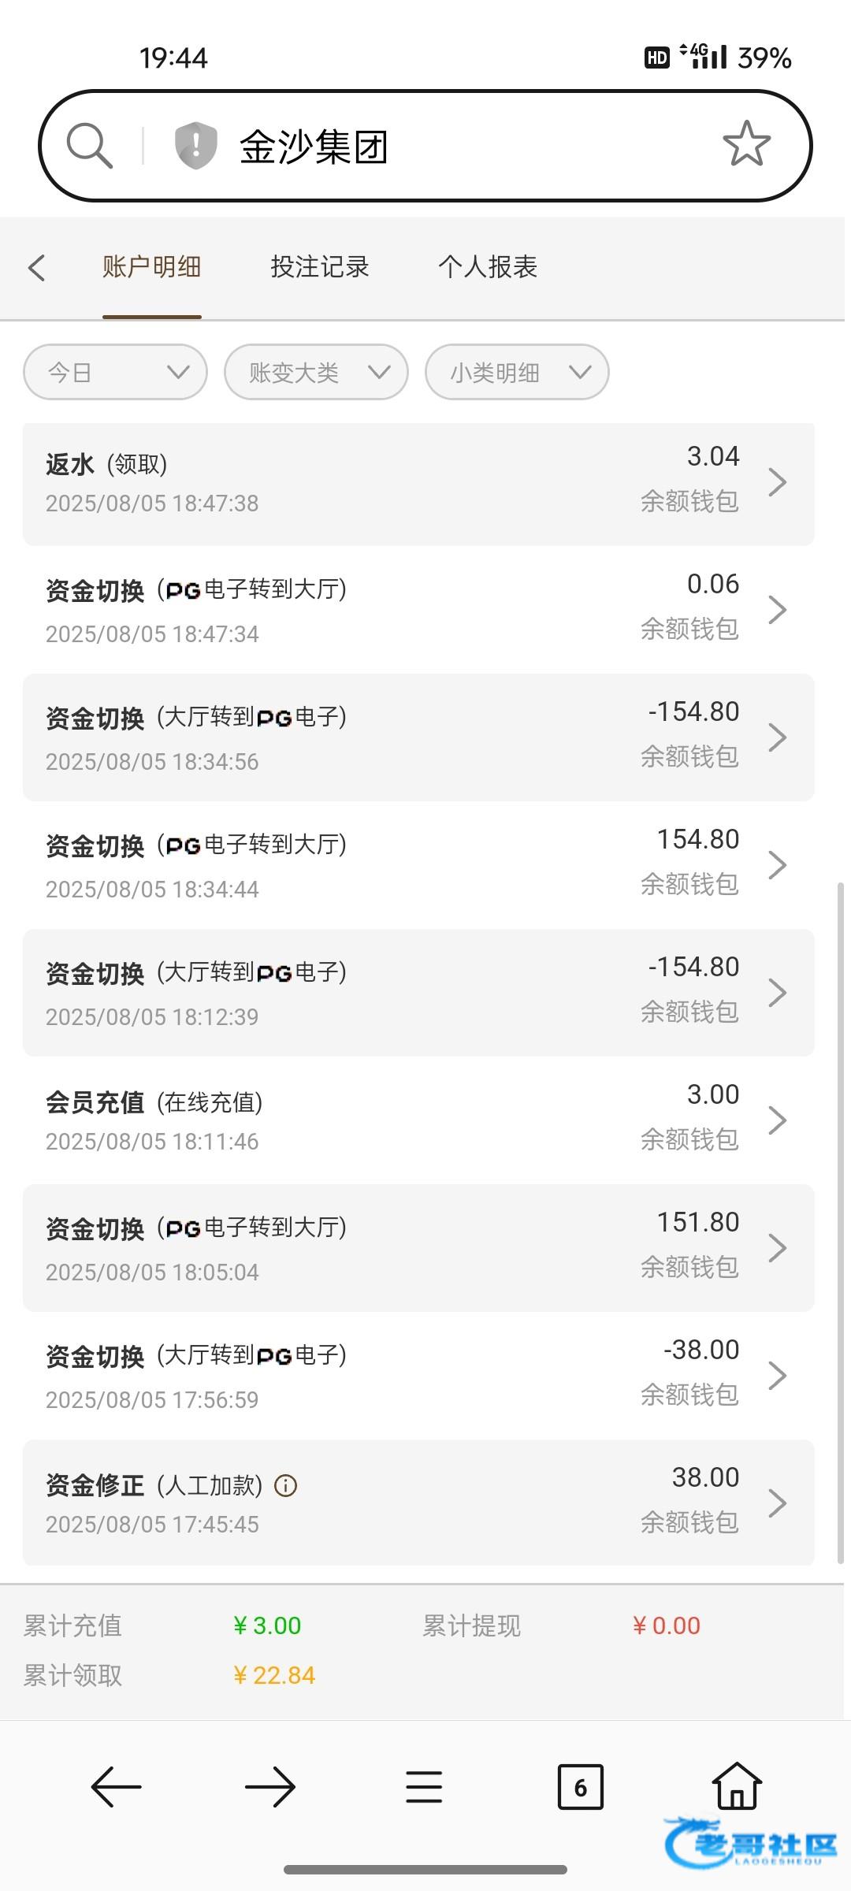The image size is (851, 1891).
Task: Open the 今日 date filter dropdown
Action: [116, 372]
